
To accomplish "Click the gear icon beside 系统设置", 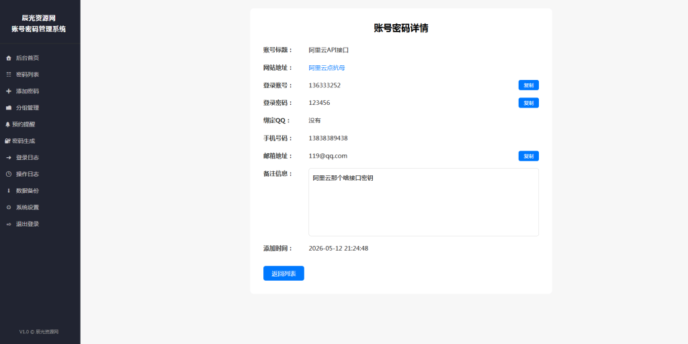I will 8,208.
